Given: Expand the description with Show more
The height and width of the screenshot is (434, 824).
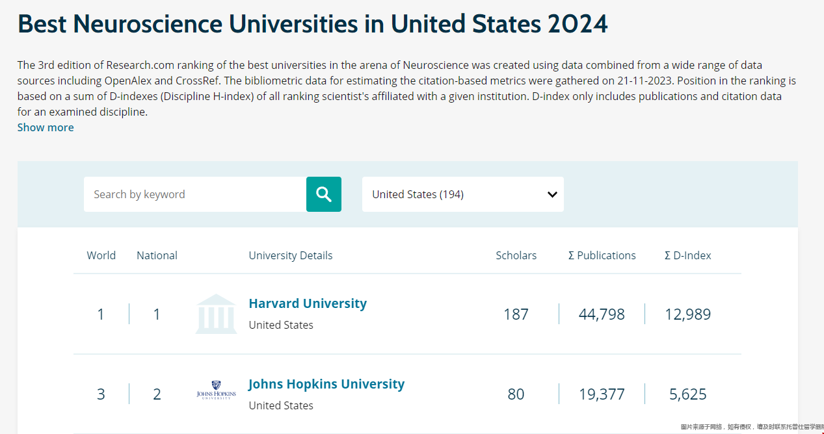Looking at the screenshot, I should pos(46,127).
